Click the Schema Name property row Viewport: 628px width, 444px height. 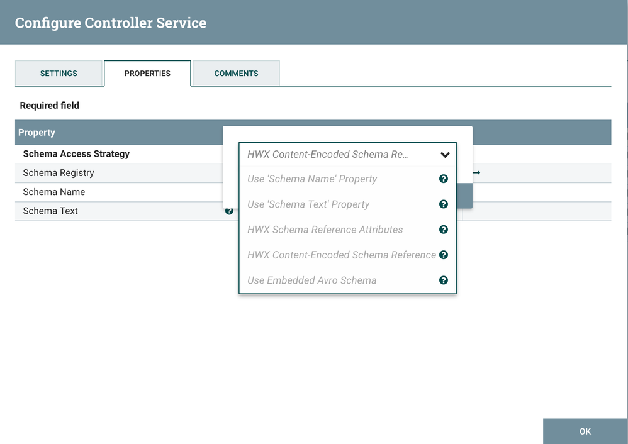click(x=54, y=192)
